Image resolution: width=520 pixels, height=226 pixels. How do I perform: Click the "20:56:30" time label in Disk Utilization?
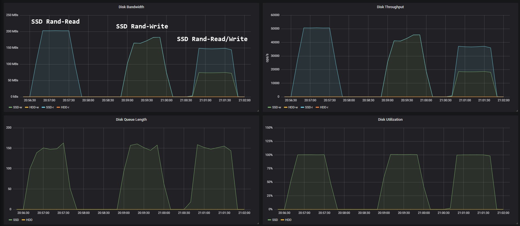[x=284, y=213]
